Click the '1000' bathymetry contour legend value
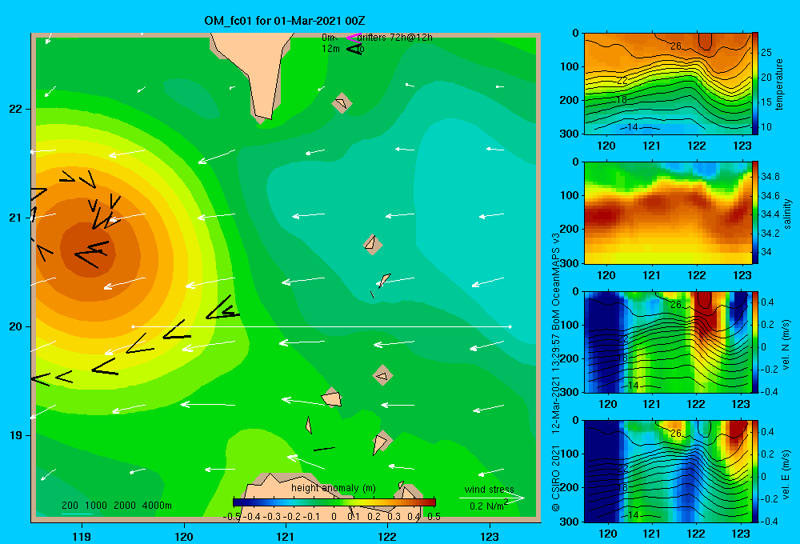This screenshot has width=800, height=544. tap(96, 506)
